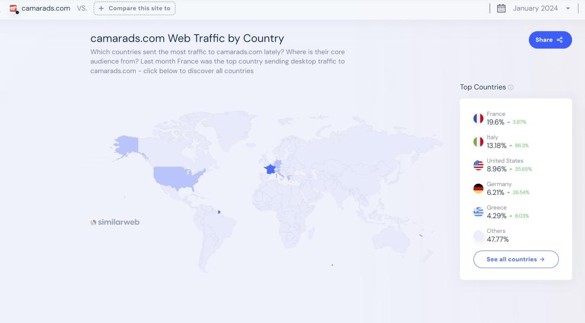This screenshot has height=323, width=585.
Task: Open the January 2024 date dropdown
Action: coord(535,8)
